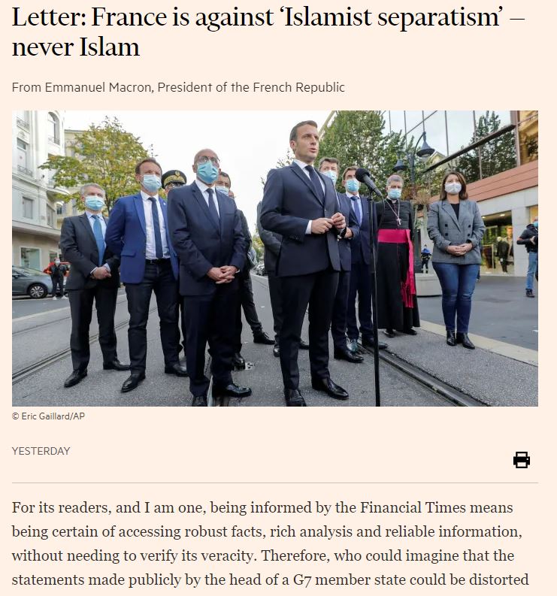
Task: Click the paragraph opening 'For its readers'
Action: click(x=271, y=543)
